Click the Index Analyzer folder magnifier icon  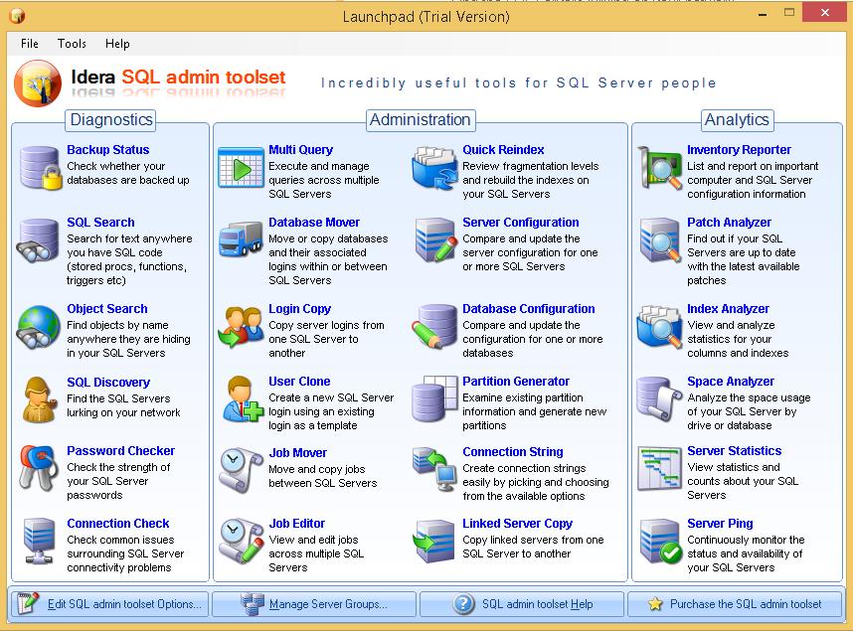pyautogui.click(x=659, y=327)
